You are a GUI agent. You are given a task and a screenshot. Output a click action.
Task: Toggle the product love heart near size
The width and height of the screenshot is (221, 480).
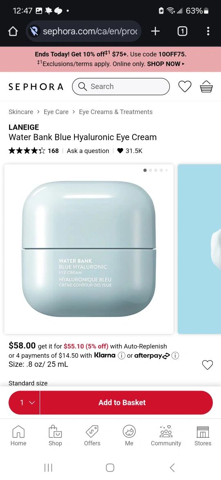207,365
